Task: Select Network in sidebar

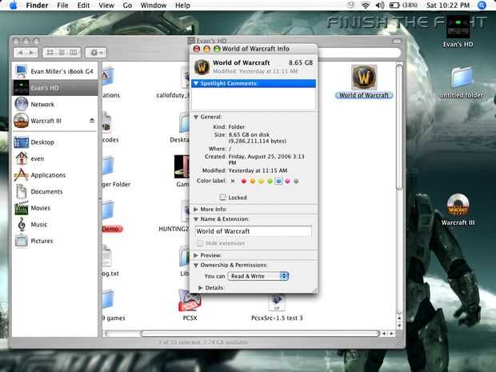Action: (x=54, y=104)
